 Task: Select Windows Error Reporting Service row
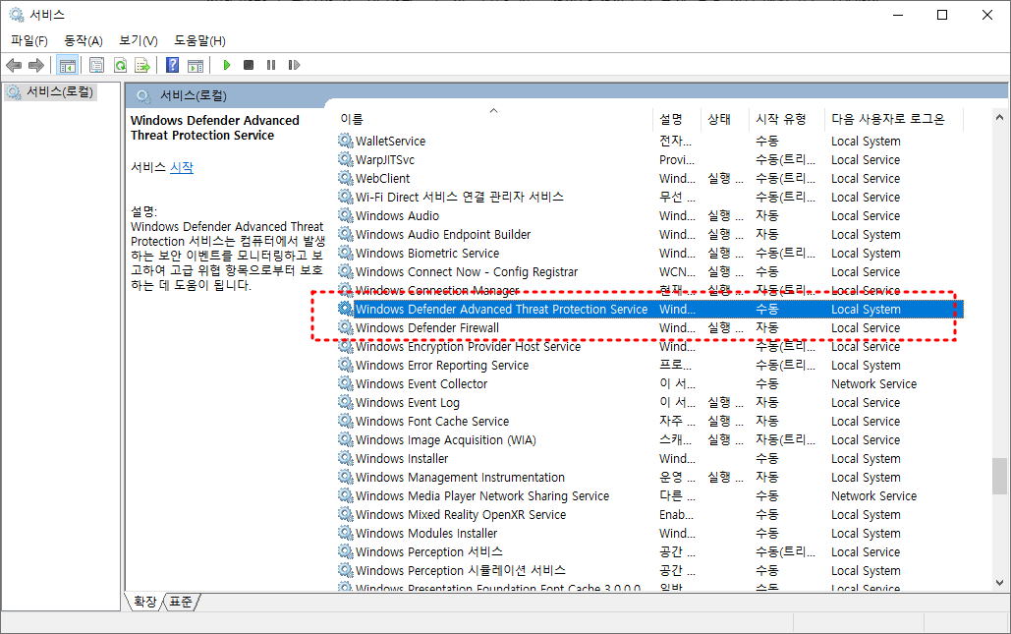click(x=649, y=365)
